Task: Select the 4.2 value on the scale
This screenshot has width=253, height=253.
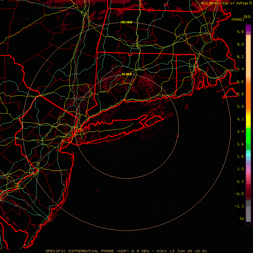Action: tap(240, 119)
